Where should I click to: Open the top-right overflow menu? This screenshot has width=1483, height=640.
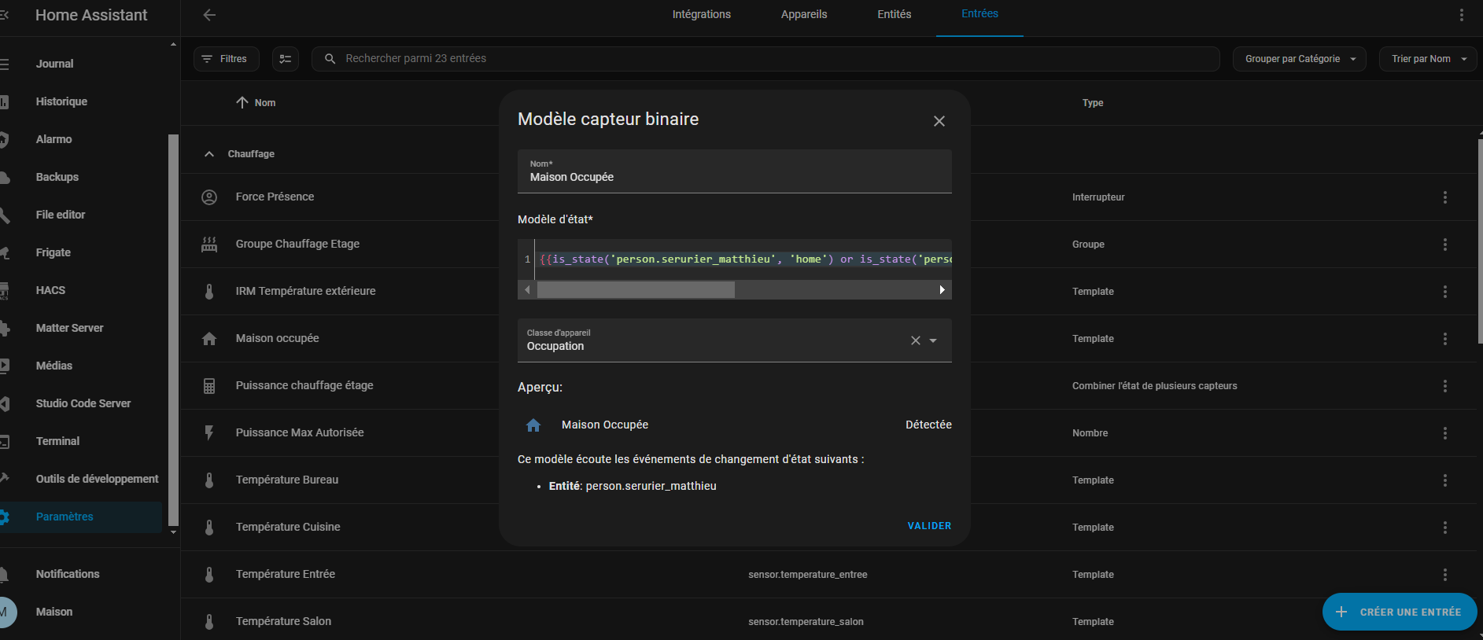pyautogui.click(x=1461, y=15)
